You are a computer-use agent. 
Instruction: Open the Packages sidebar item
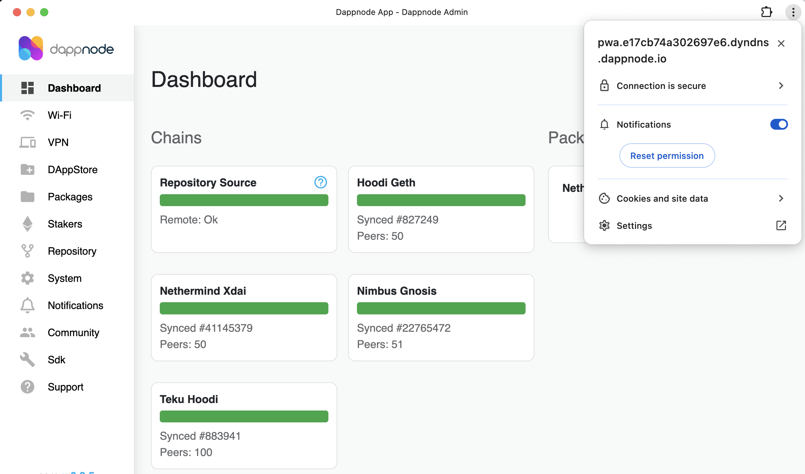(x=70, y=197)
